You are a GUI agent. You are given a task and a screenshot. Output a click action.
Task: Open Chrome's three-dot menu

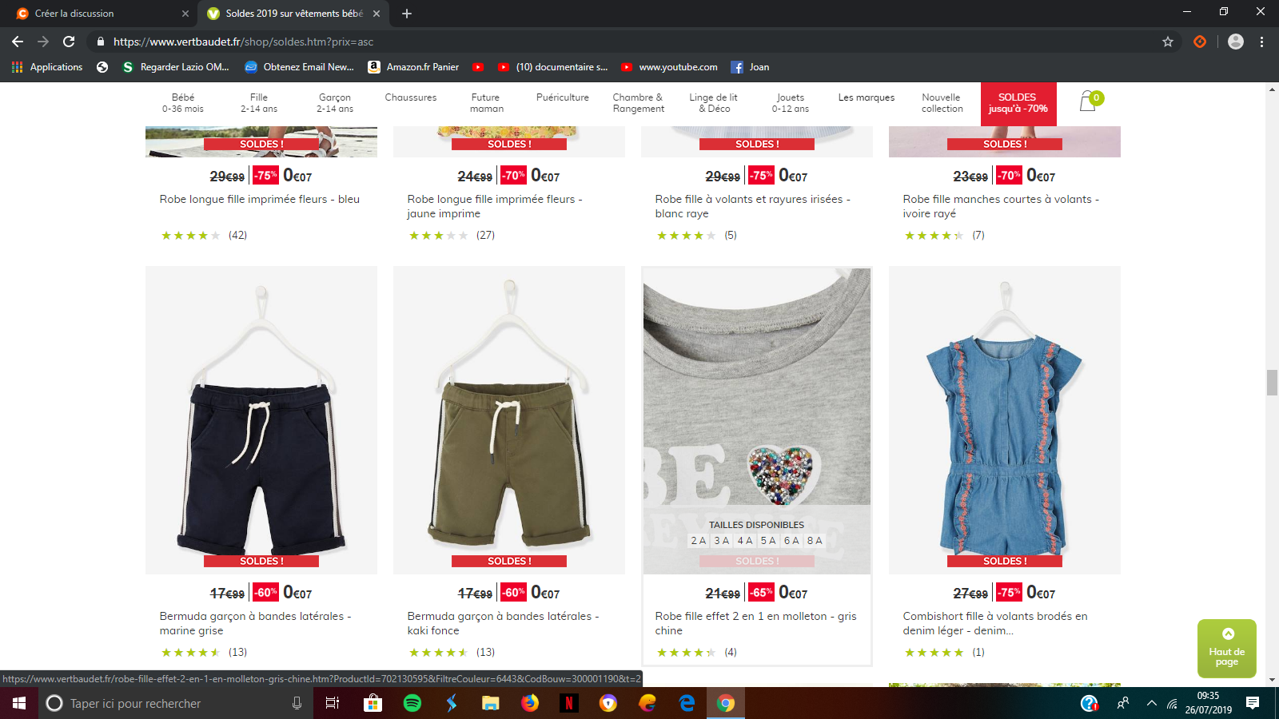(1261, 42)
